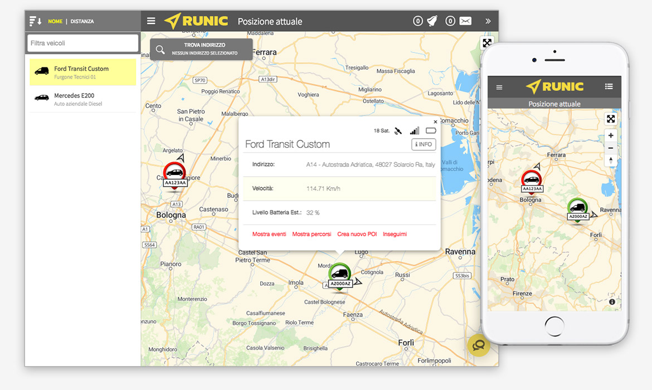Click the GPS satellite icon in popup
The height and width of the screenshot is (390, 652).
pyautogui.click(x=398, y=131)
